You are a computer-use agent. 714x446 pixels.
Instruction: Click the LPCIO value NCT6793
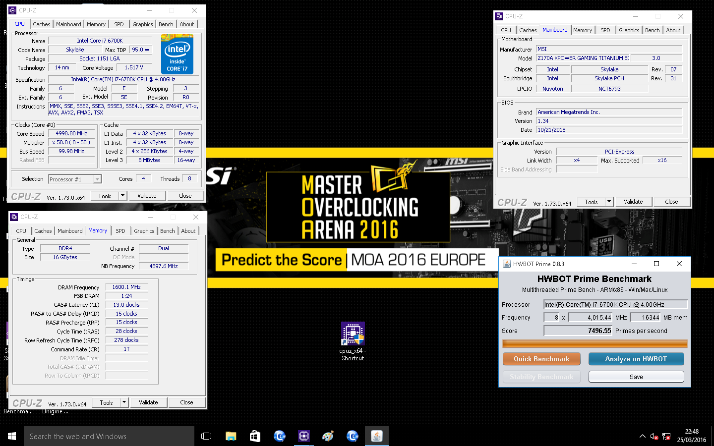(x=609, y=89)
